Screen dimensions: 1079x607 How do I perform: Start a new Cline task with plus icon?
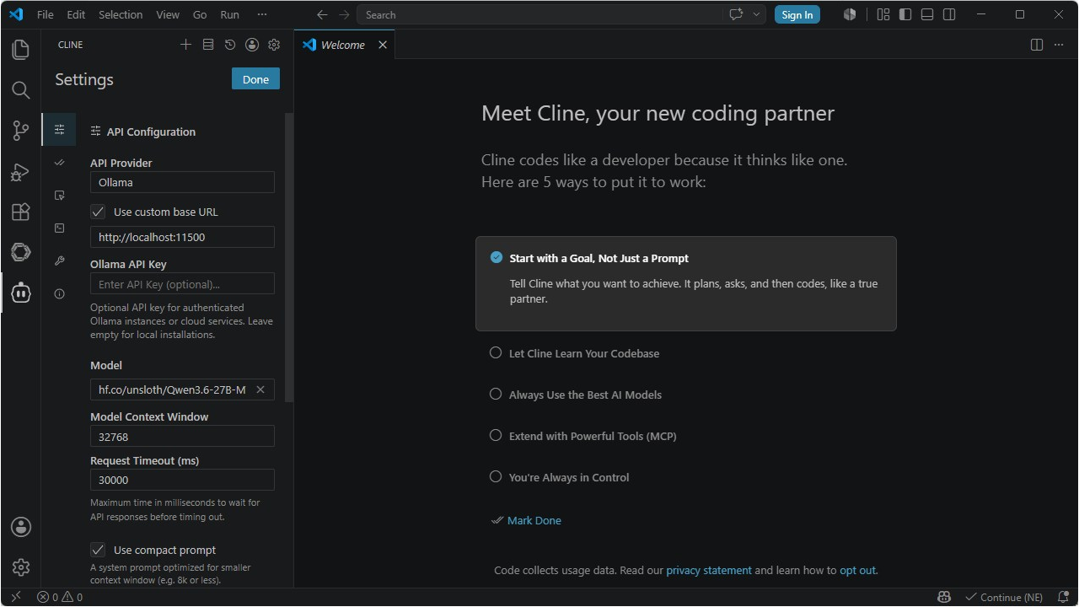tap(186, 45)
